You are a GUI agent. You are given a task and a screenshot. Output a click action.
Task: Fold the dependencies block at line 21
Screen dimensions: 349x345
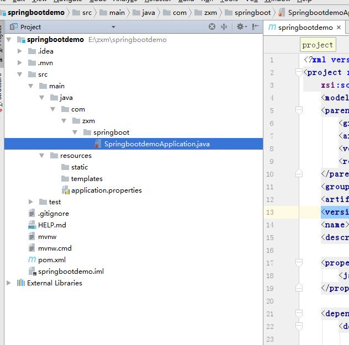299,314
